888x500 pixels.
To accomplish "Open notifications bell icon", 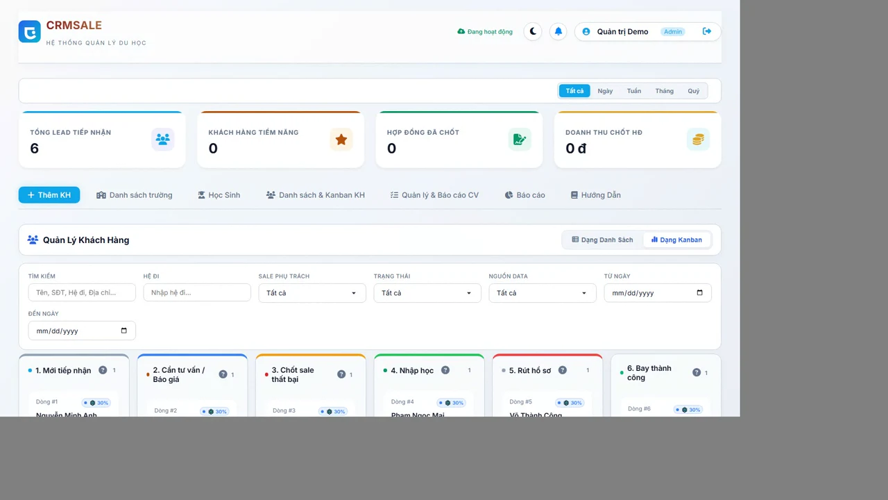I will tap(558, 31).
